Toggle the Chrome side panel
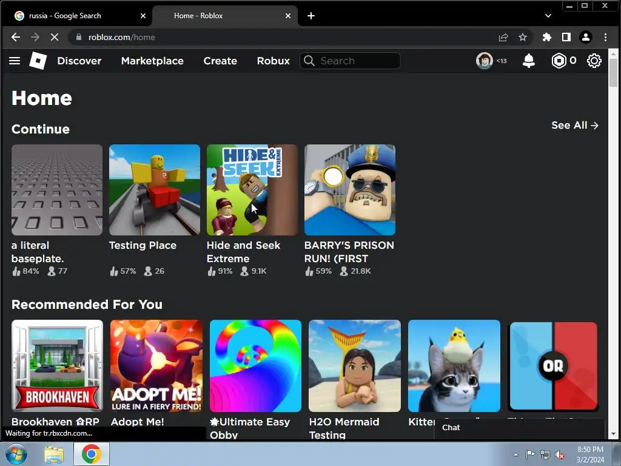This screenshot has height=466, width=621. (566, 37)
